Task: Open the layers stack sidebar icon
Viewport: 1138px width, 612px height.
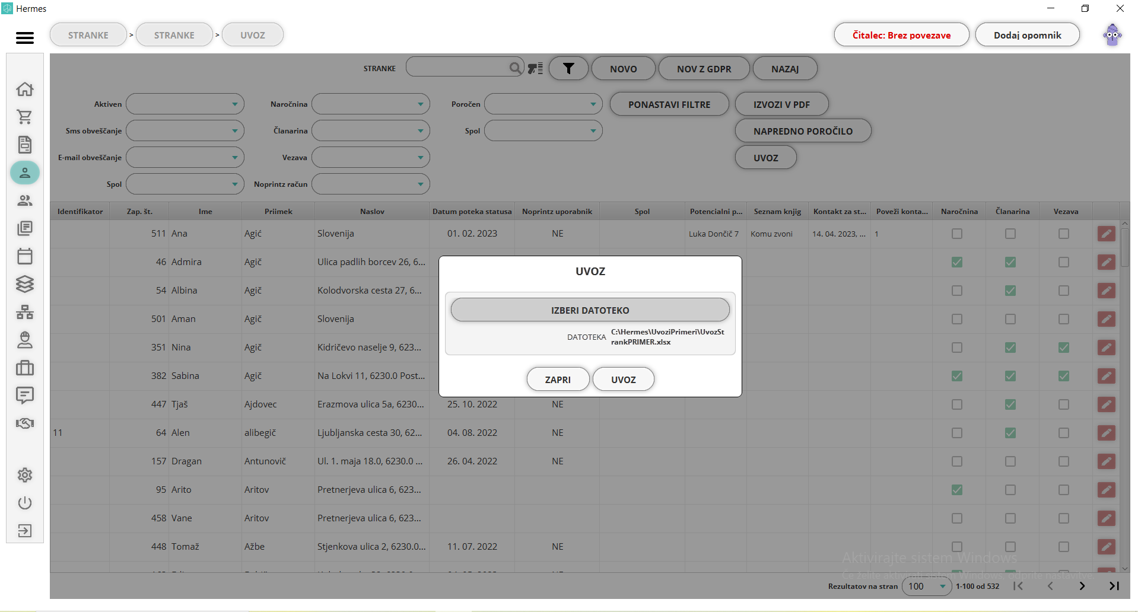Action: pos(25,284)
